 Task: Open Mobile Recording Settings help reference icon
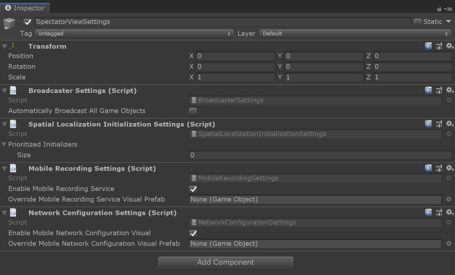pyautogui.click(x=428, y=168)
